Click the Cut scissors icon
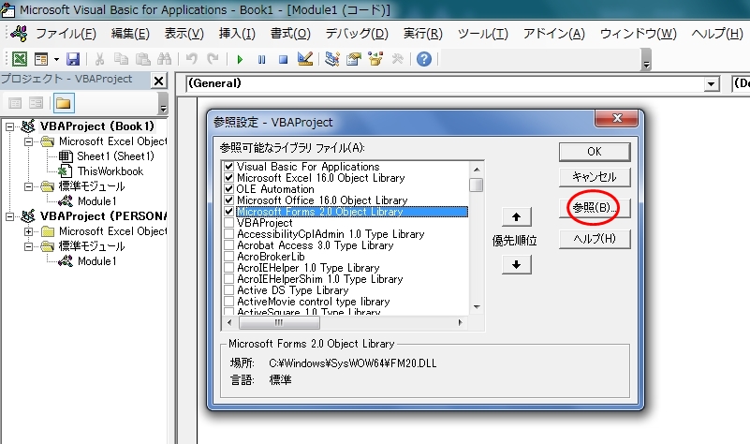The image size is (750, 444). (x=99, y=59)
